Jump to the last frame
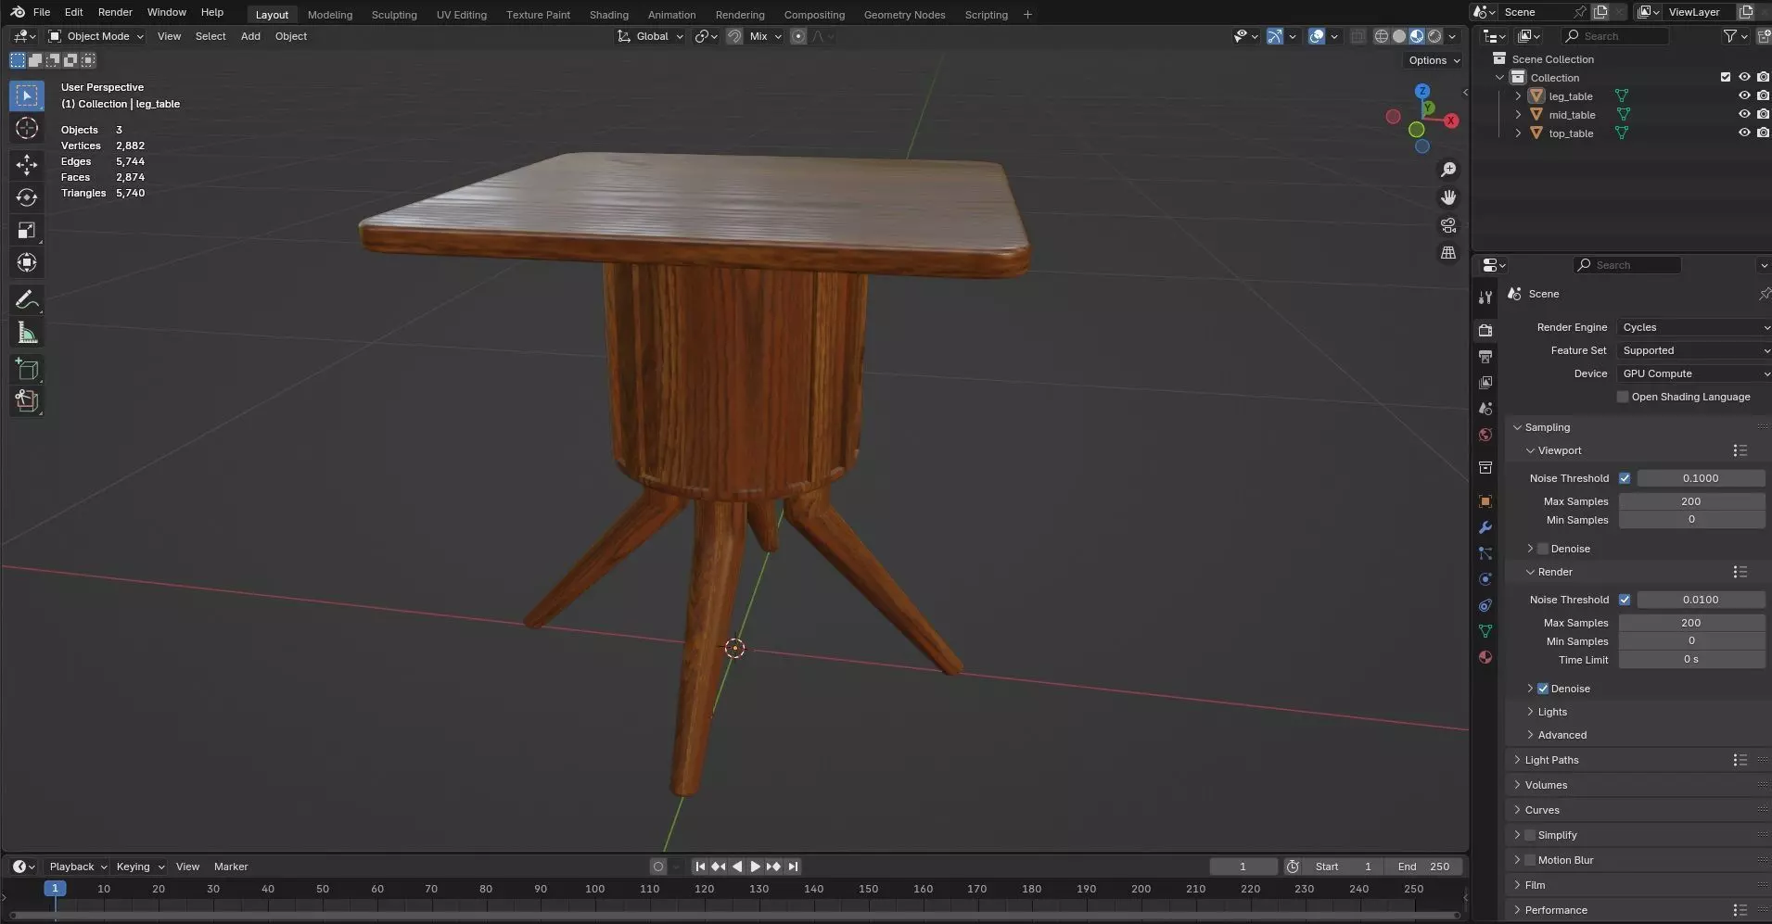Image resolution: width=1772 pixels, height=924 pixels. 793,867
